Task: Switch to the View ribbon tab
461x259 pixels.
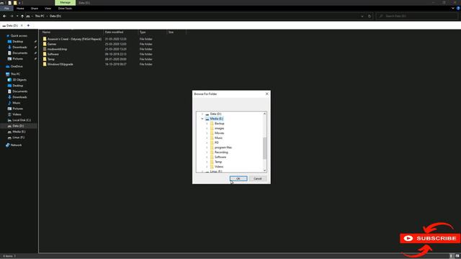Action: 48,9
